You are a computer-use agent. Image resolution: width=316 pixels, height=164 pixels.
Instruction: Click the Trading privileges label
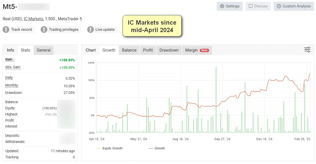point(64,30)
